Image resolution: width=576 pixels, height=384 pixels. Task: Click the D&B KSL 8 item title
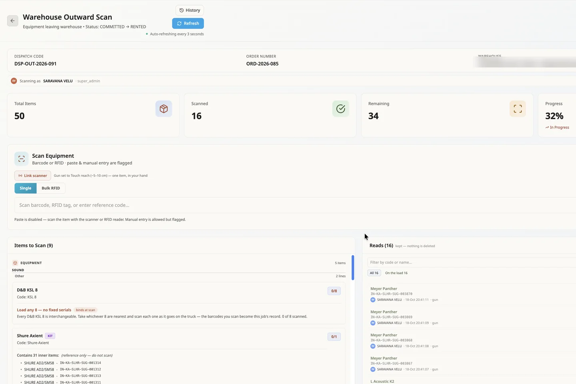pos(27,290)
